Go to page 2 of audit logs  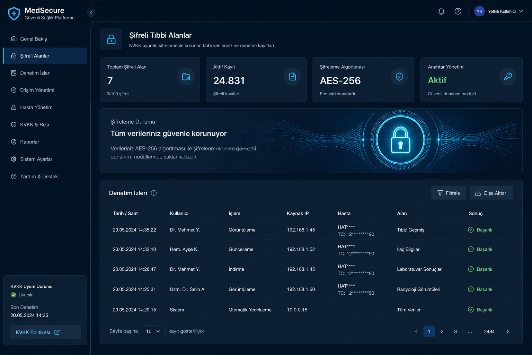pos(442,332)
